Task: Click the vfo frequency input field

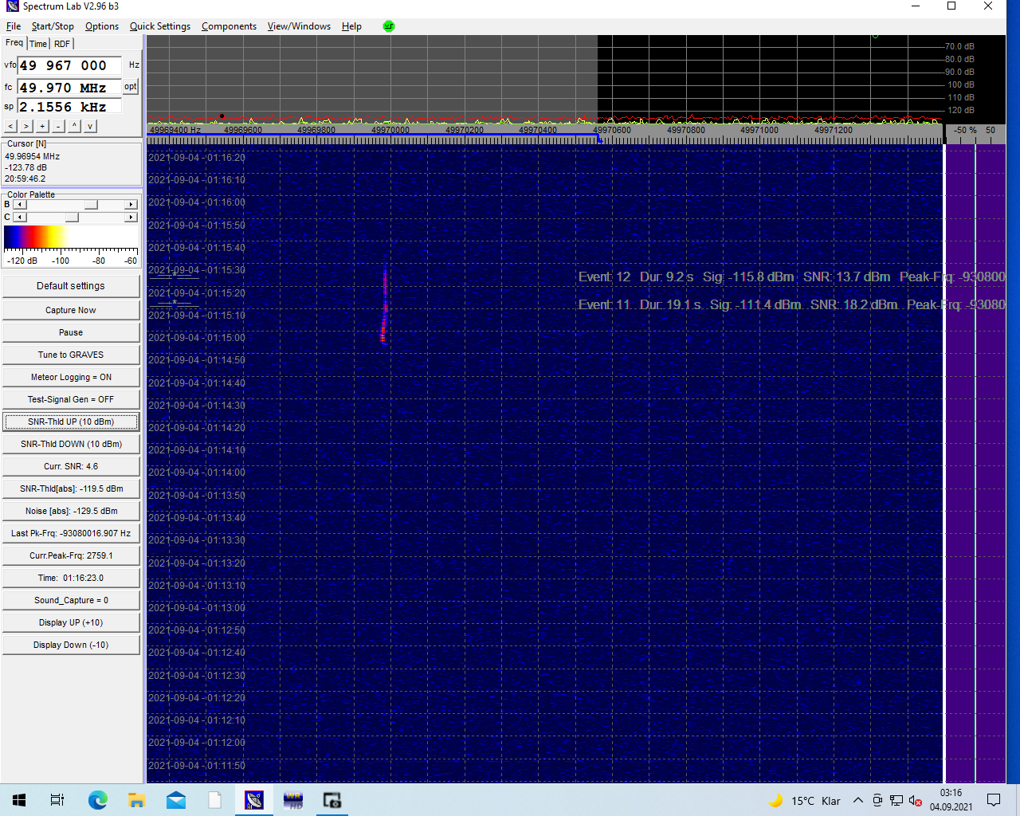Action: [70, 65]
